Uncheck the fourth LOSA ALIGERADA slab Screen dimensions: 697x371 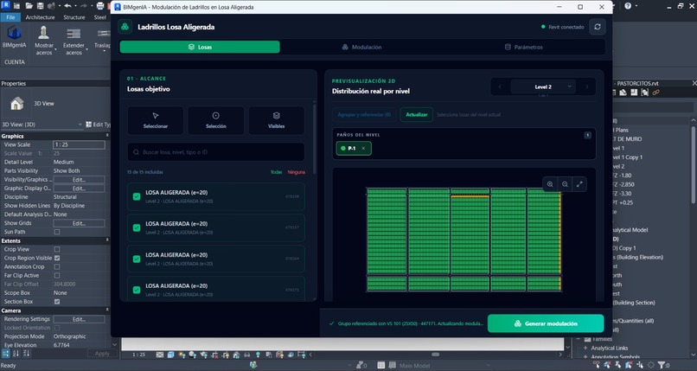[137, 290]
